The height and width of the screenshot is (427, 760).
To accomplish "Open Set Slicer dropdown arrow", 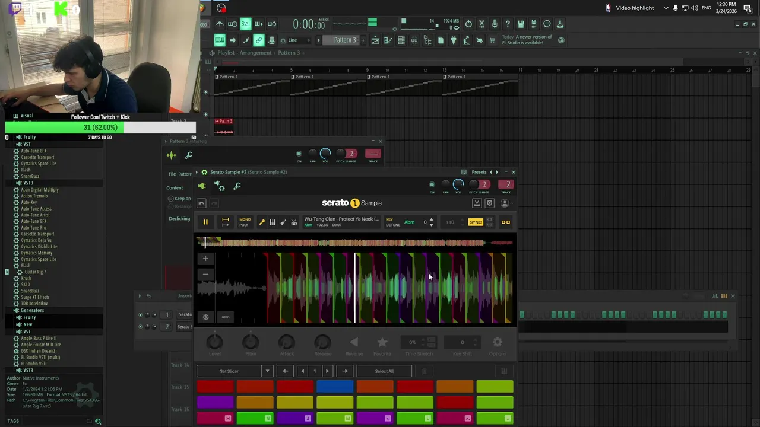I will 267,371.
